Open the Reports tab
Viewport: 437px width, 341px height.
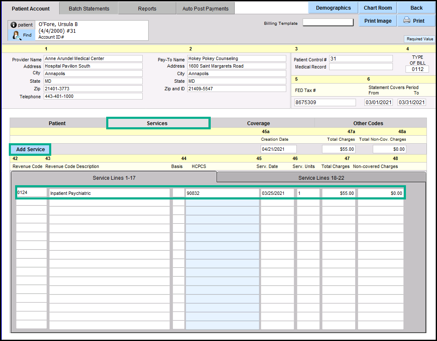pos(147,8)
